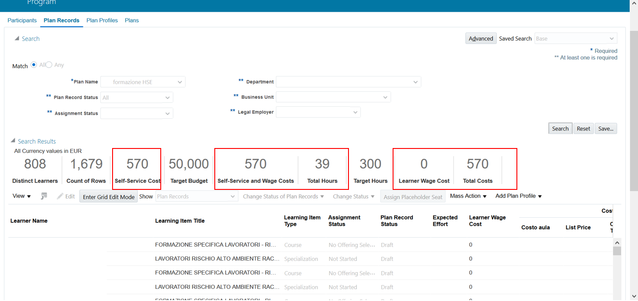Viewport: 638px width, 301px height.
Task: Switch to the Plan Profiles tab
Action: (x=102, y=20)
